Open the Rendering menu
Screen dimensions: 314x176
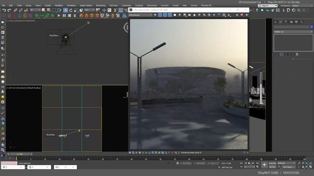101,5
